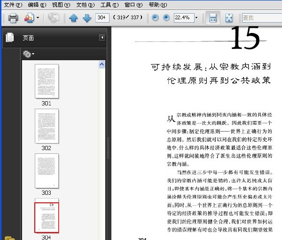This screenshot has width=282, height=240.
Task: Click the line 宗教内涵。 ending first paragraph
Action: click(179, 164)
